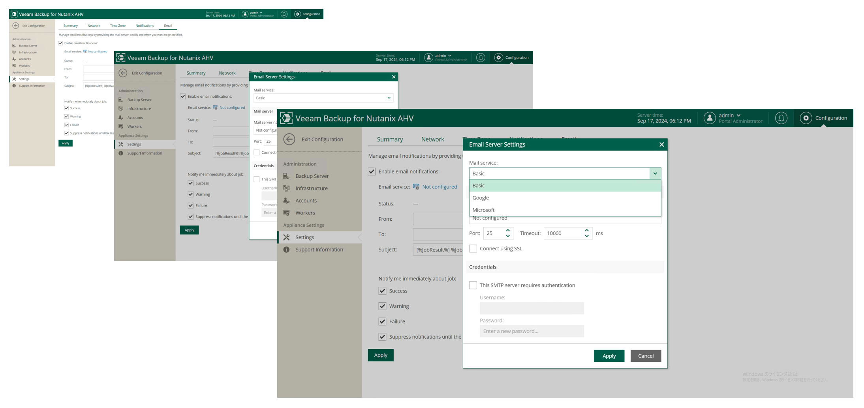The width and height of the screenshot is (864, 408).
Task: Open notifications bell in front window header
Action: click(x=781, y=118)
